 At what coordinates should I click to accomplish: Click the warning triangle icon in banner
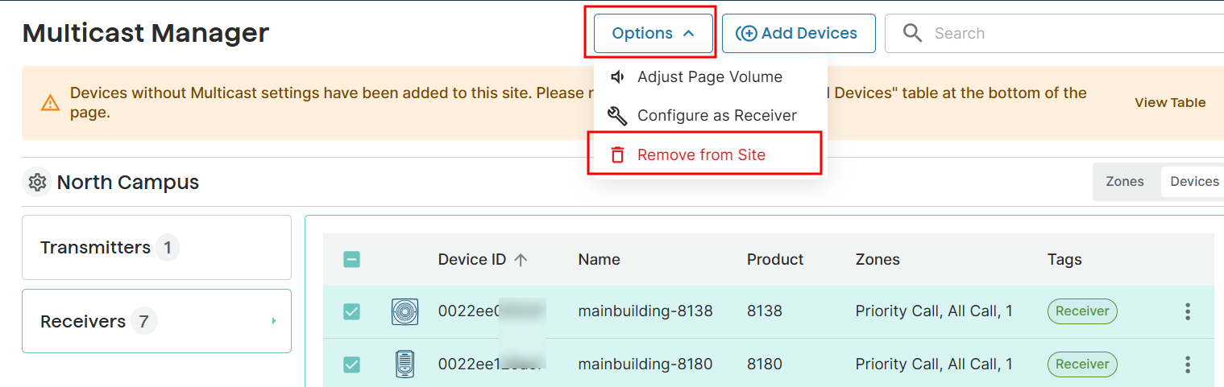(50, 103)
